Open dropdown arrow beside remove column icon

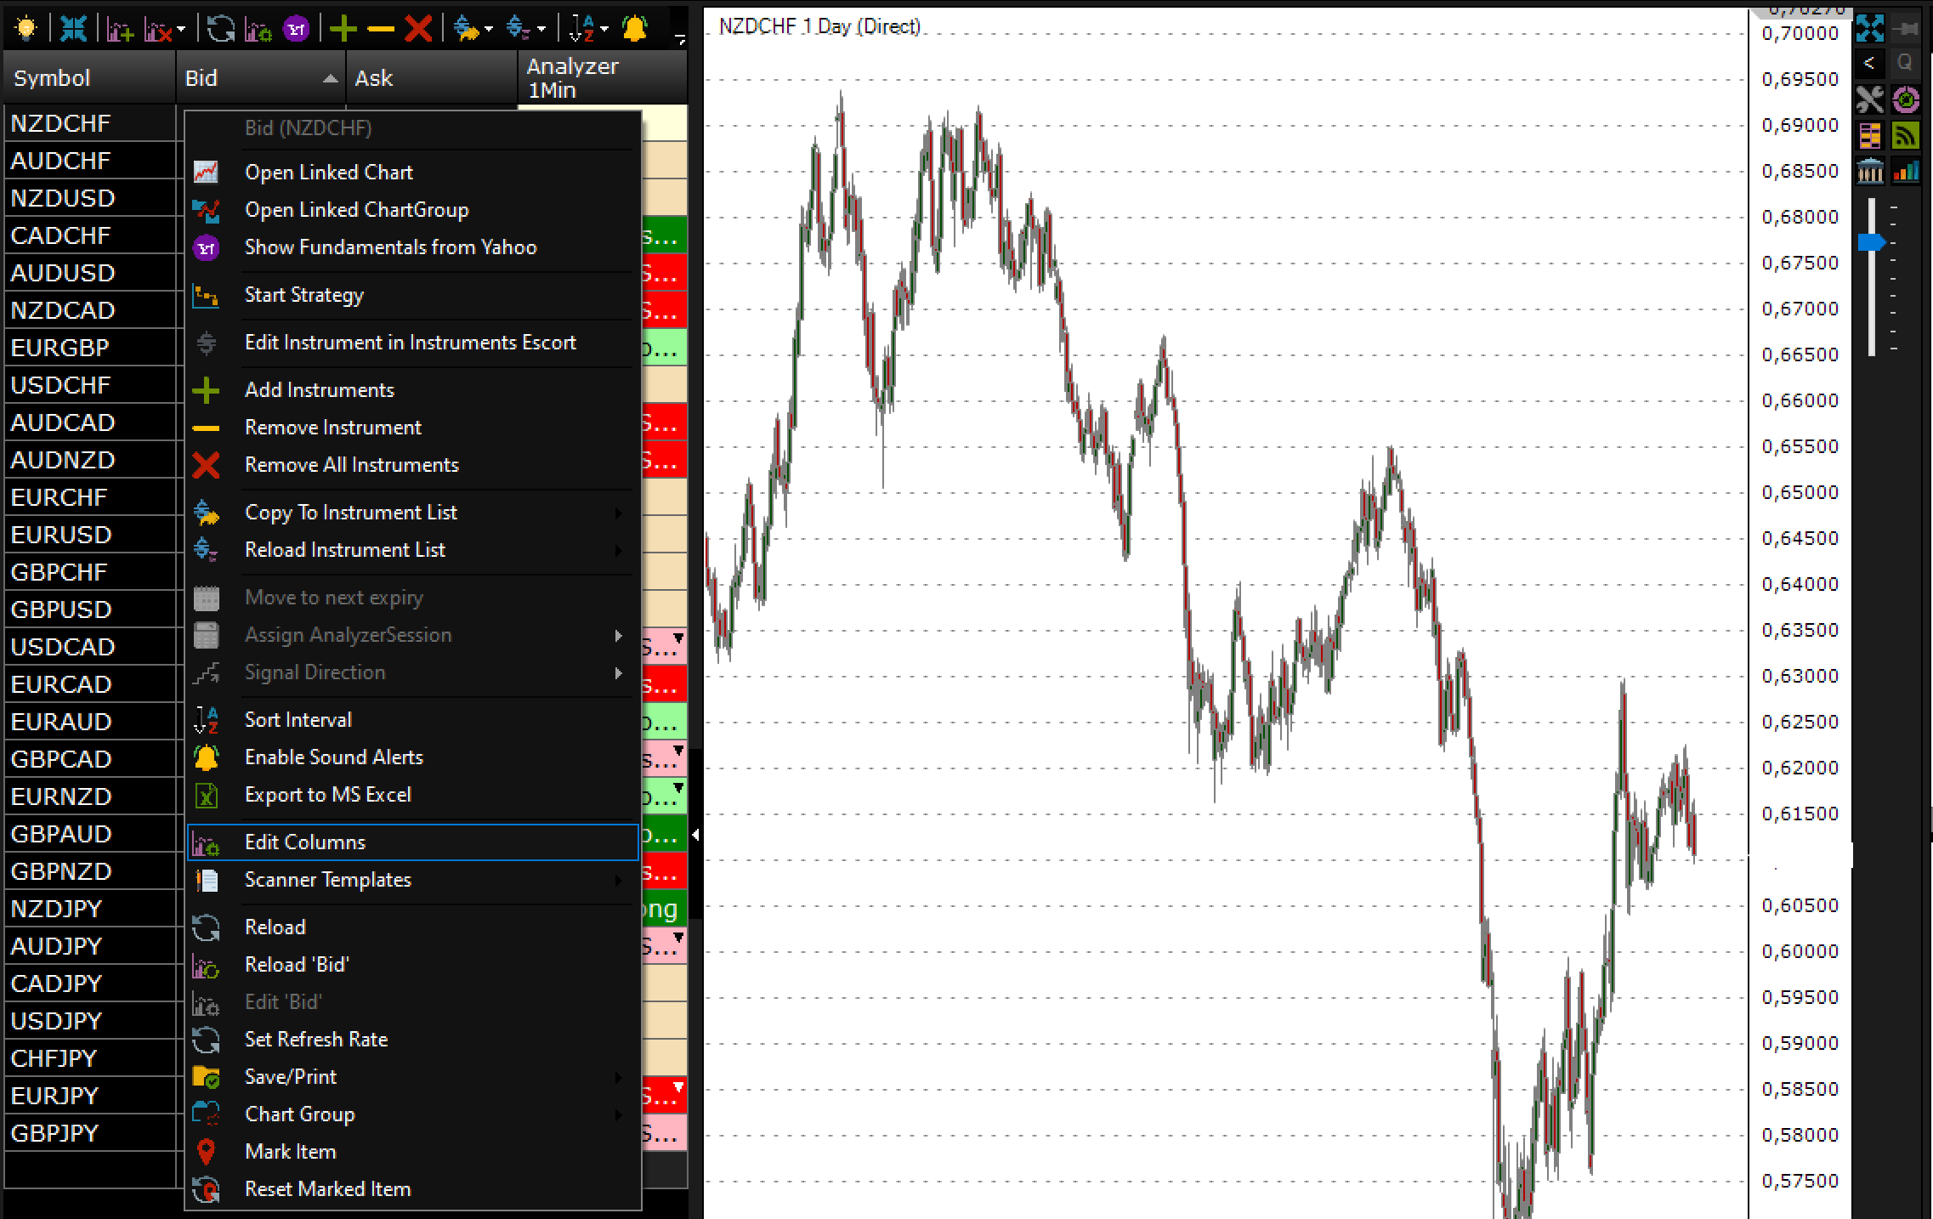coord(181,30)
